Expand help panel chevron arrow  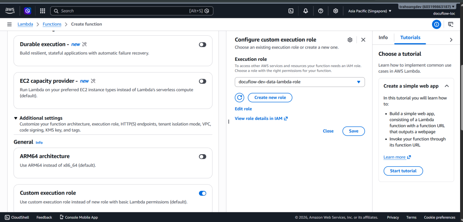451,40
